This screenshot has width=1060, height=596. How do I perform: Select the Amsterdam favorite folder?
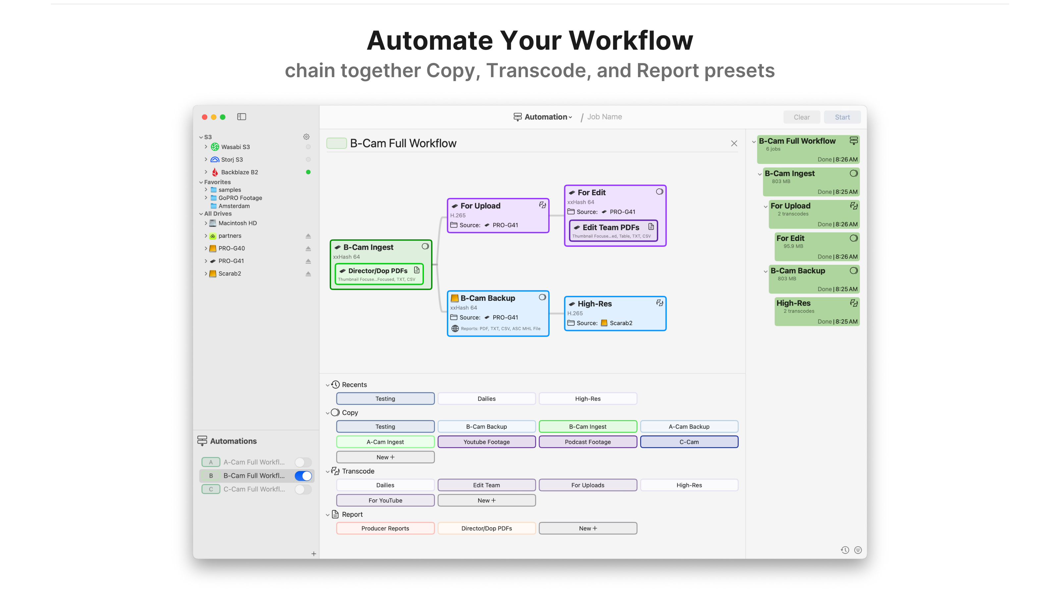[x=234, y=206]
